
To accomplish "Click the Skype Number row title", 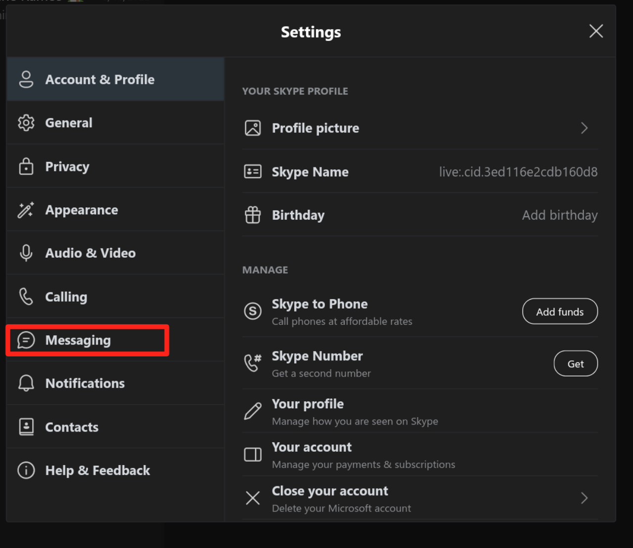I will [x=317, y=356].
